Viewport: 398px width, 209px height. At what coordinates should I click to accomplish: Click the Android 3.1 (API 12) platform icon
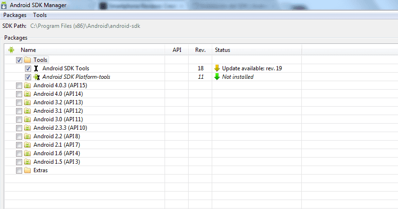pyautogui.click(x=27, y=111)
